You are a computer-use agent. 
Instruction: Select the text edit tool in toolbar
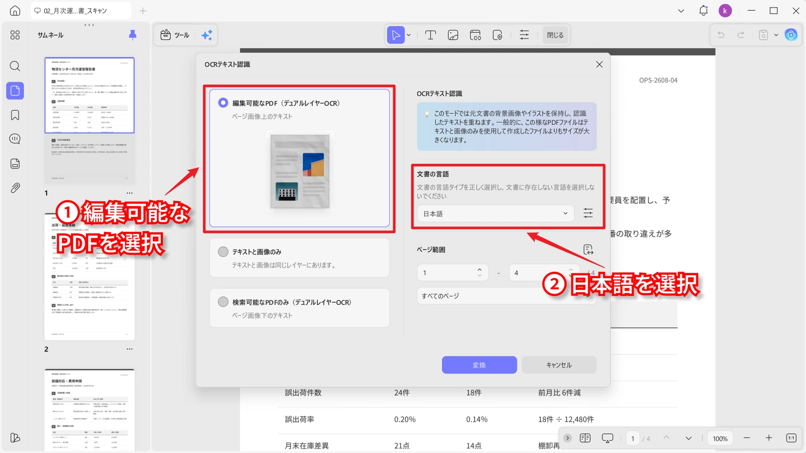point(430,35)
